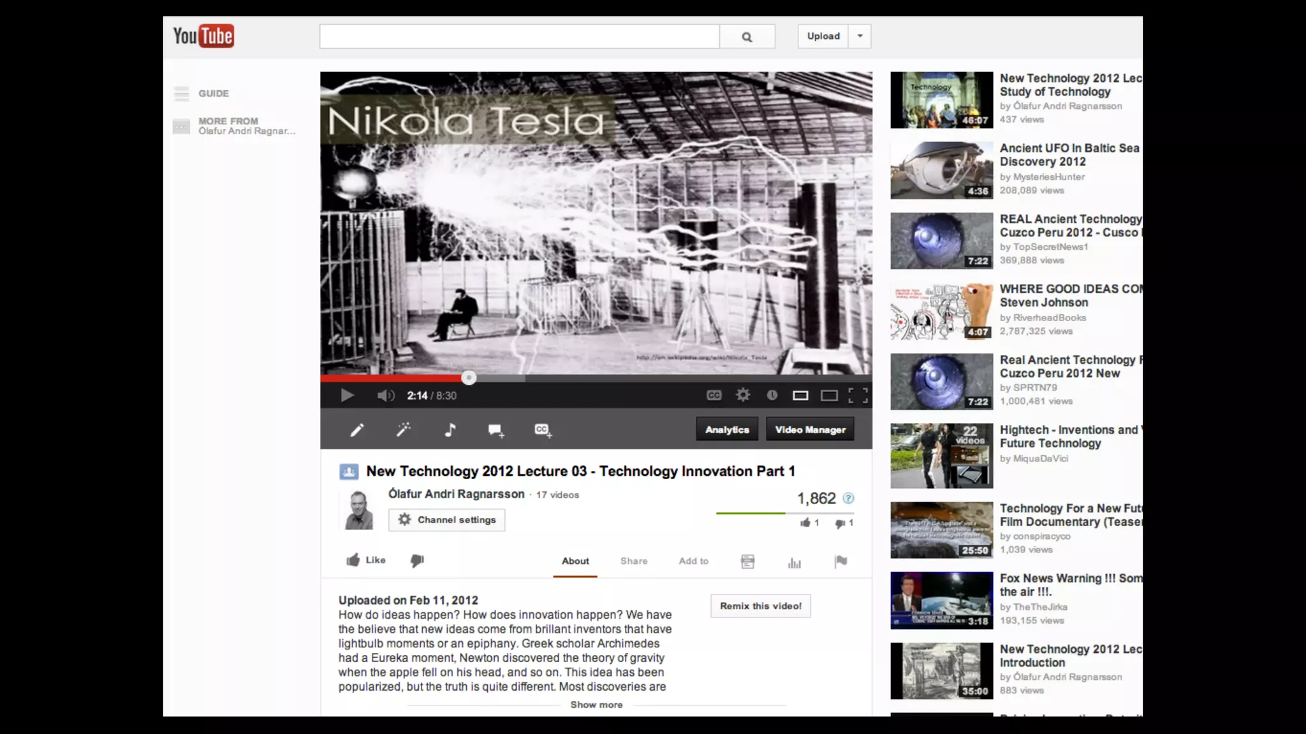Open the Add to tab
The image size is (1306, 734).
click(x=693, y=561)
